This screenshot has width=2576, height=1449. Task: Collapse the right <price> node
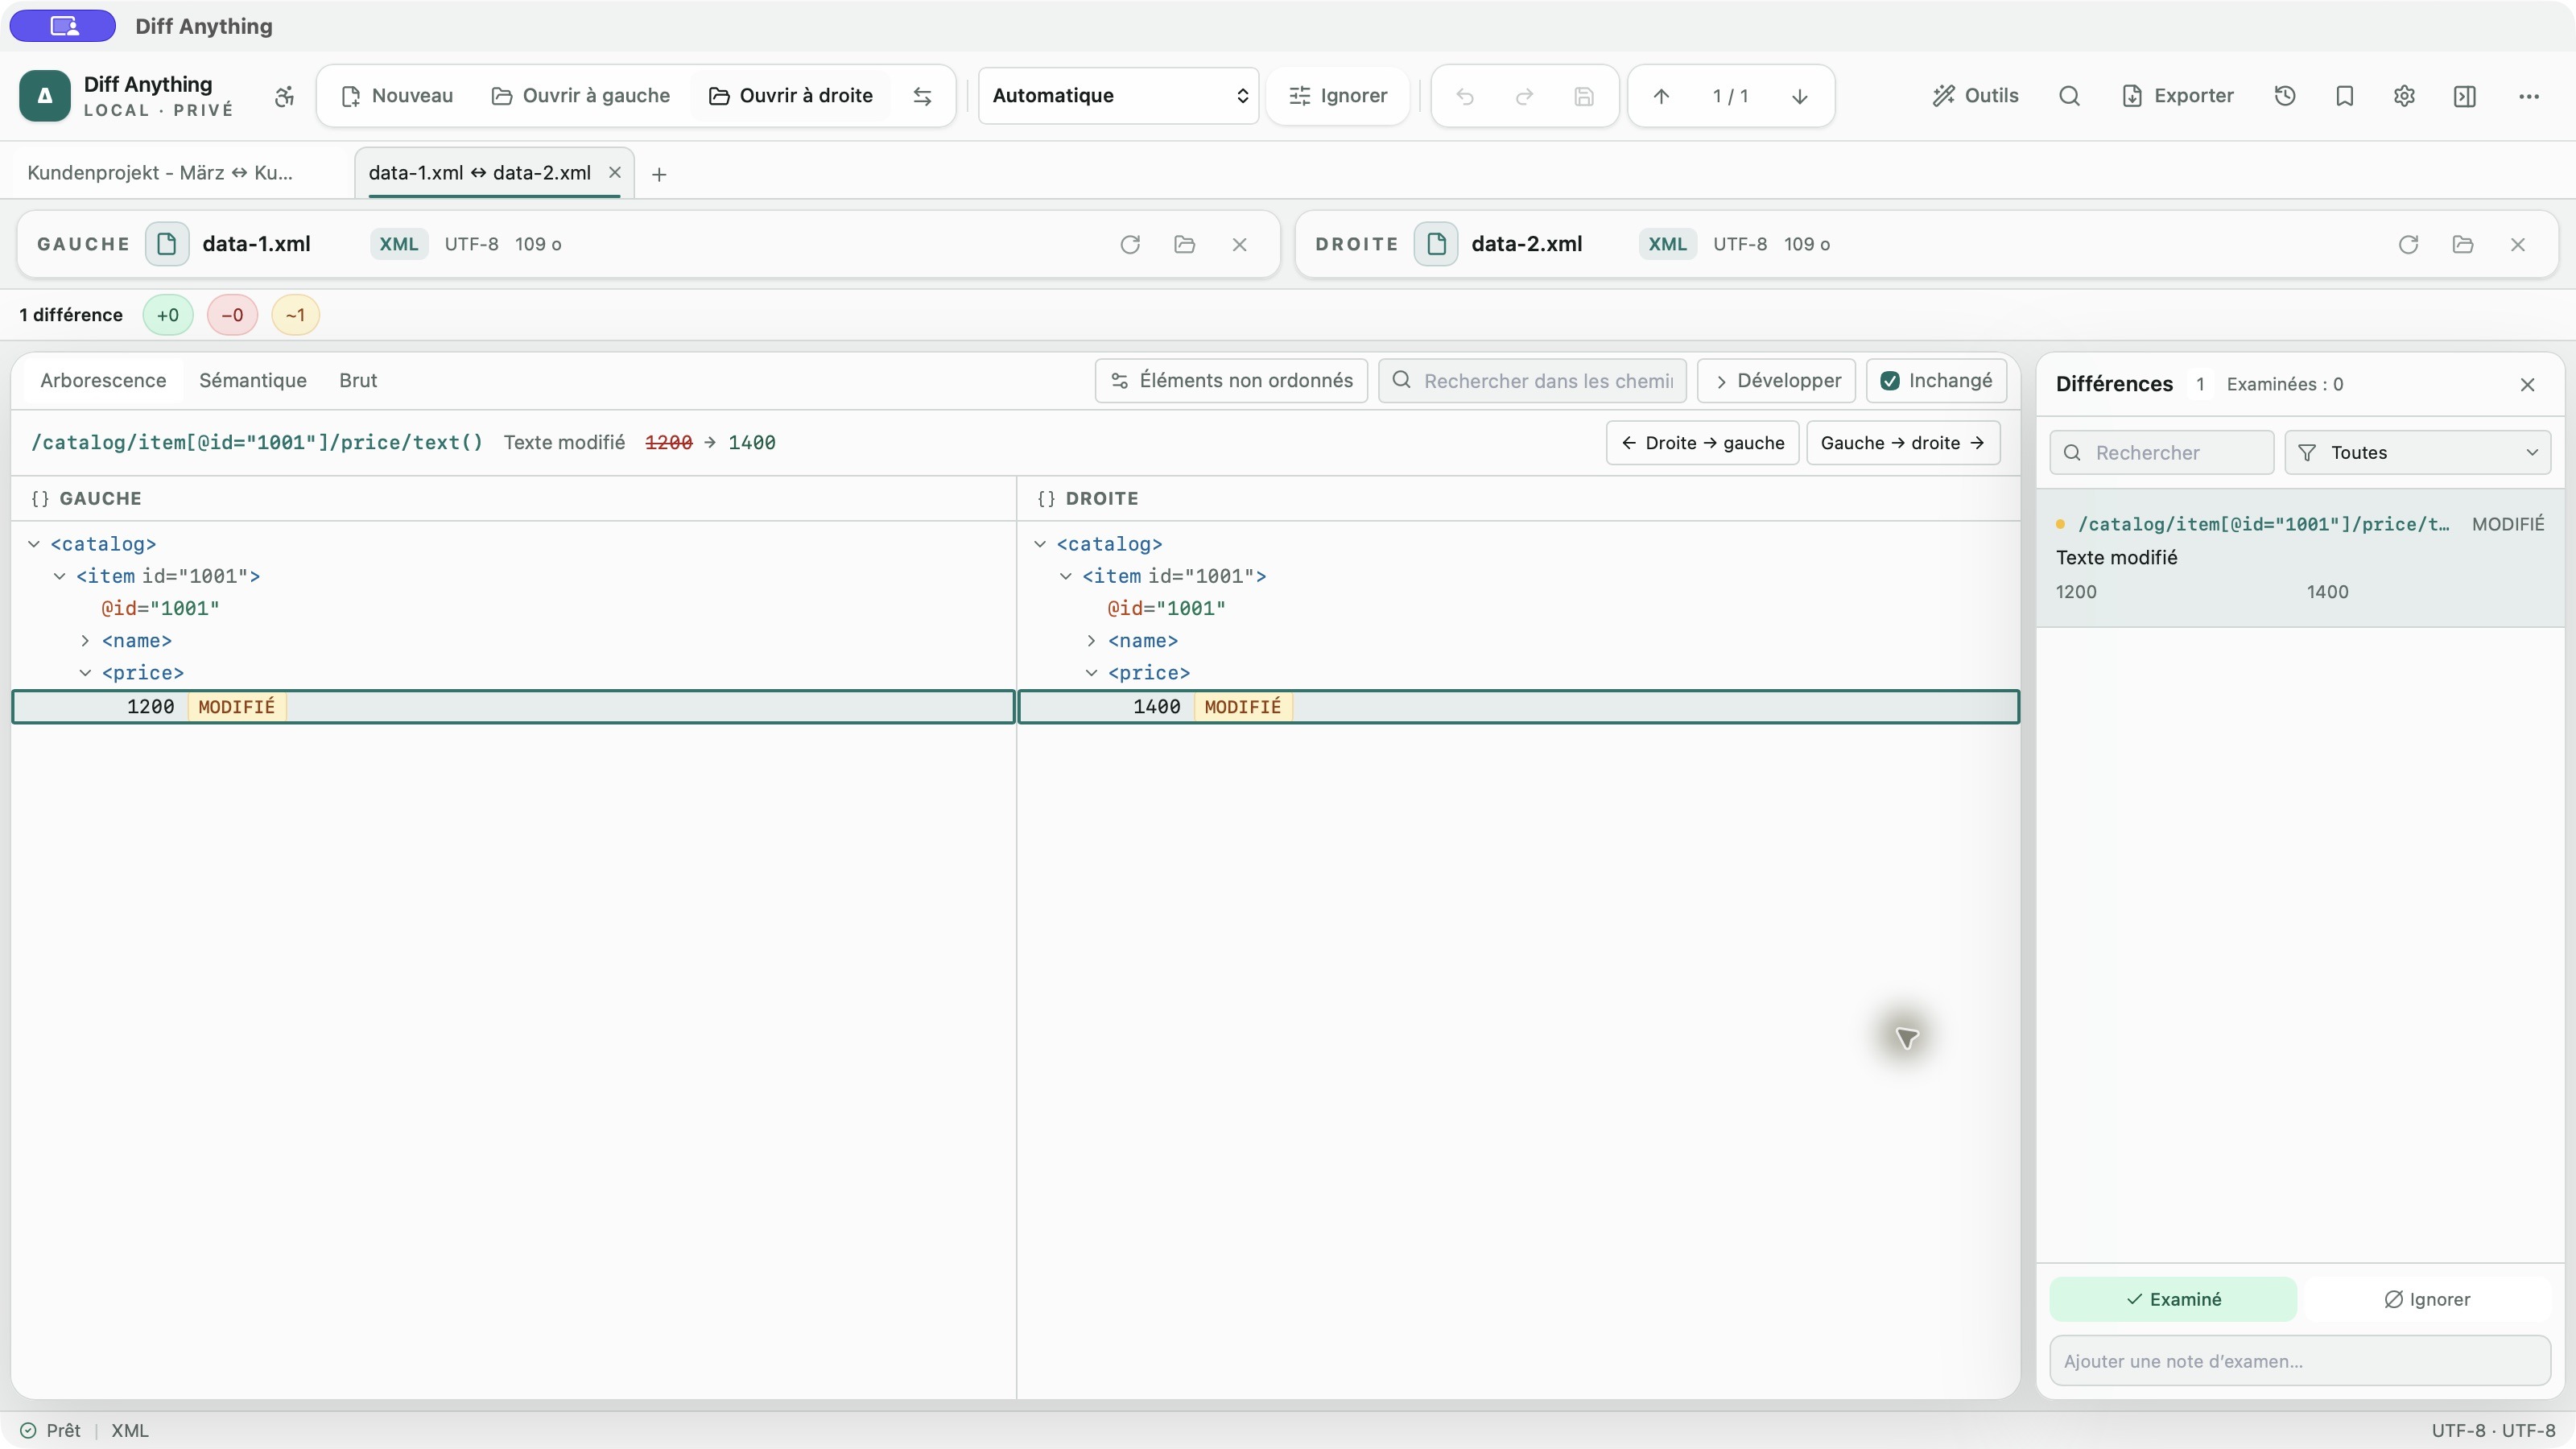(1091, 673)
